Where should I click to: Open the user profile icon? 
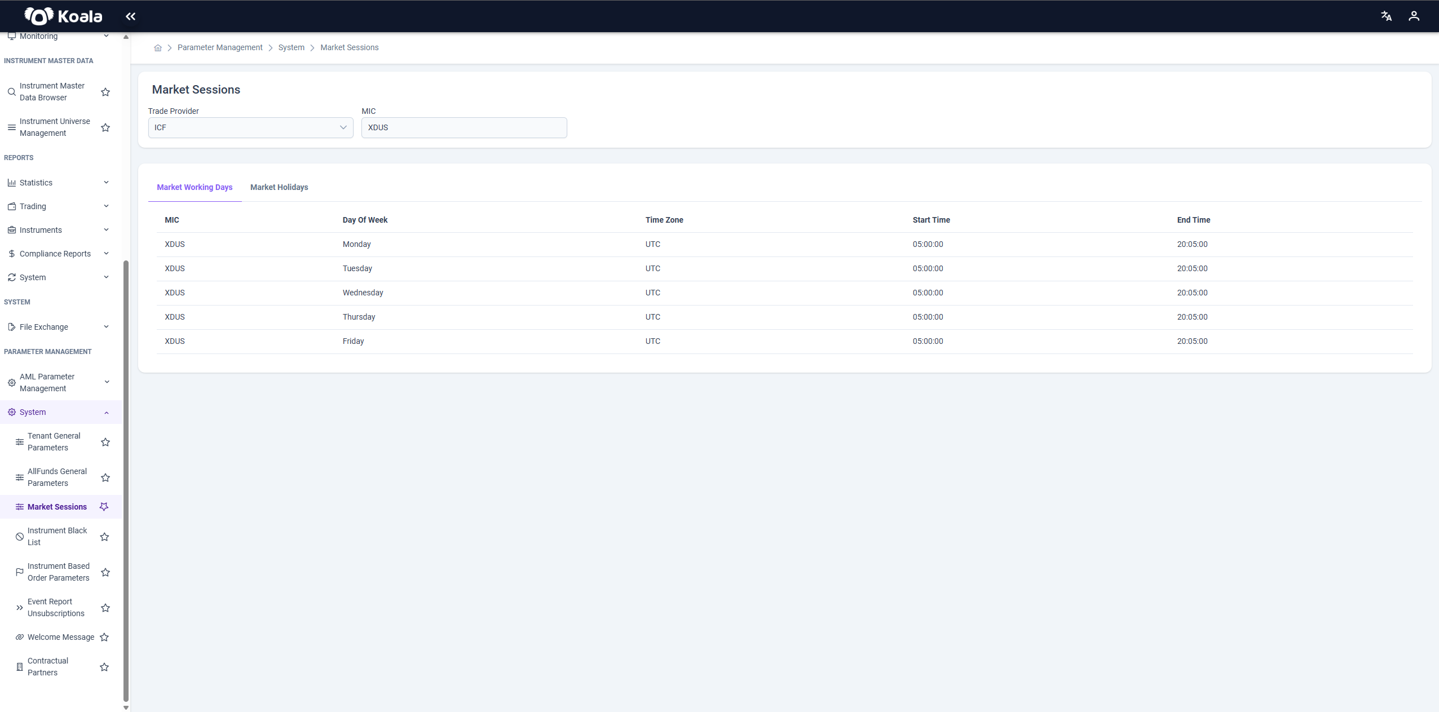click(1414, 16)
